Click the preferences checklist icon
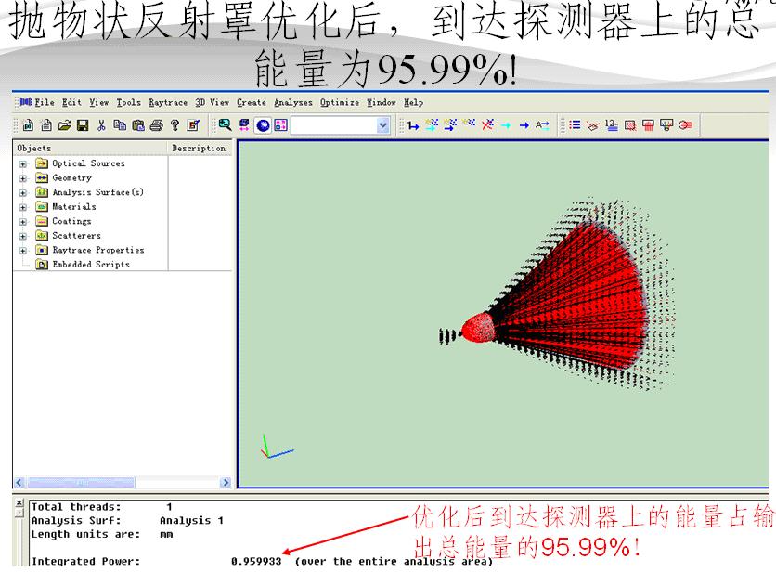The width and height of the screenshot is (776, 573). point(193,125)
